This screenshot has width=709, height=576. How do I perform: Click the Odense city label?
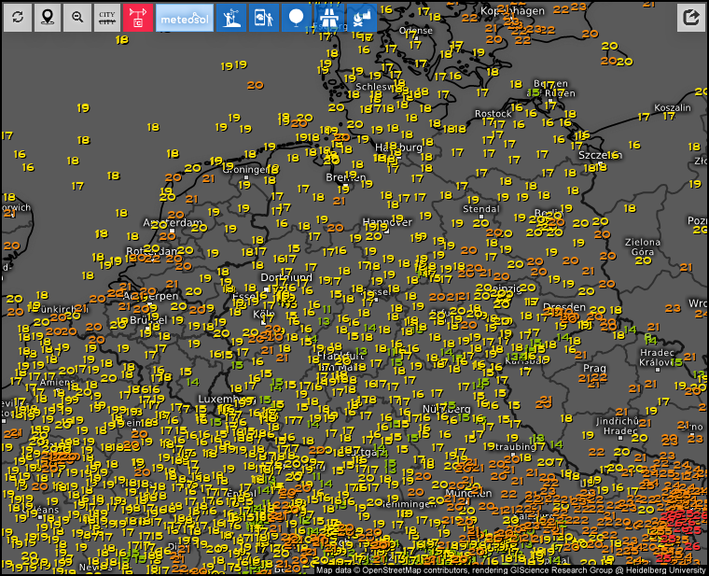click(x=415, y=30)
